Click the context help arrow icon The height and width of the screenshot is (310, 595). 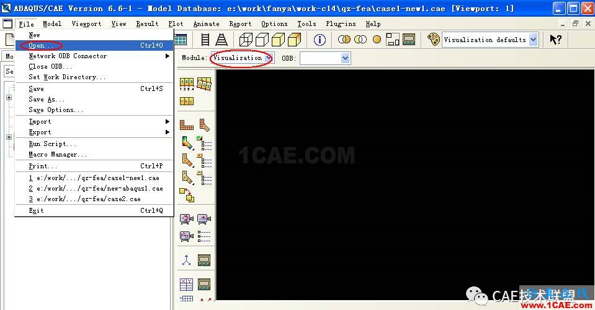coord(555,40)
